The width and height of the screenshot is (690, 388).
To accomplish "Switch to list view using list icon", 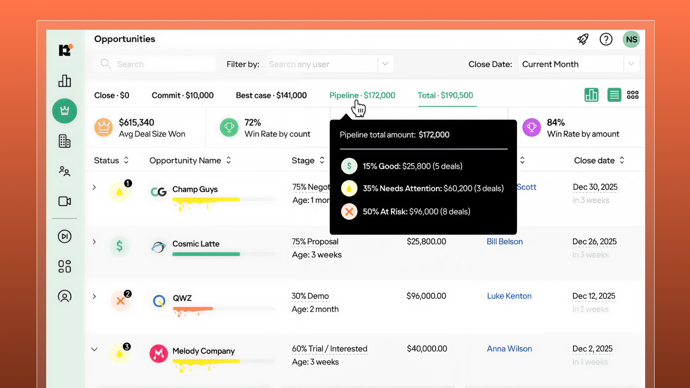I will [x=614, y=95].
